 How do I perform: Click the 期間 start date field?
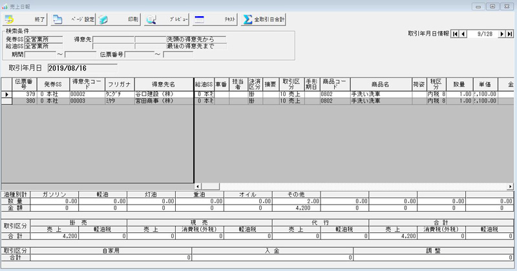40,55
